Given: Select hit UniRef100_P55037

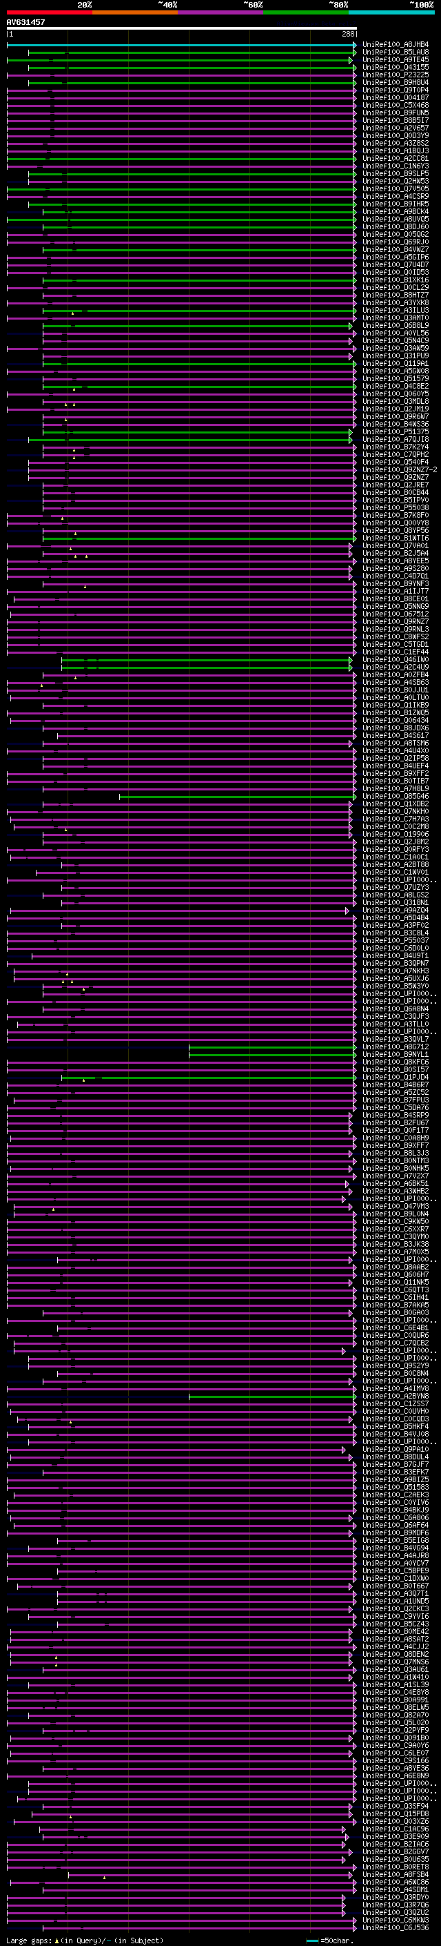Looking at the screenshot, I should coord(396,940).
